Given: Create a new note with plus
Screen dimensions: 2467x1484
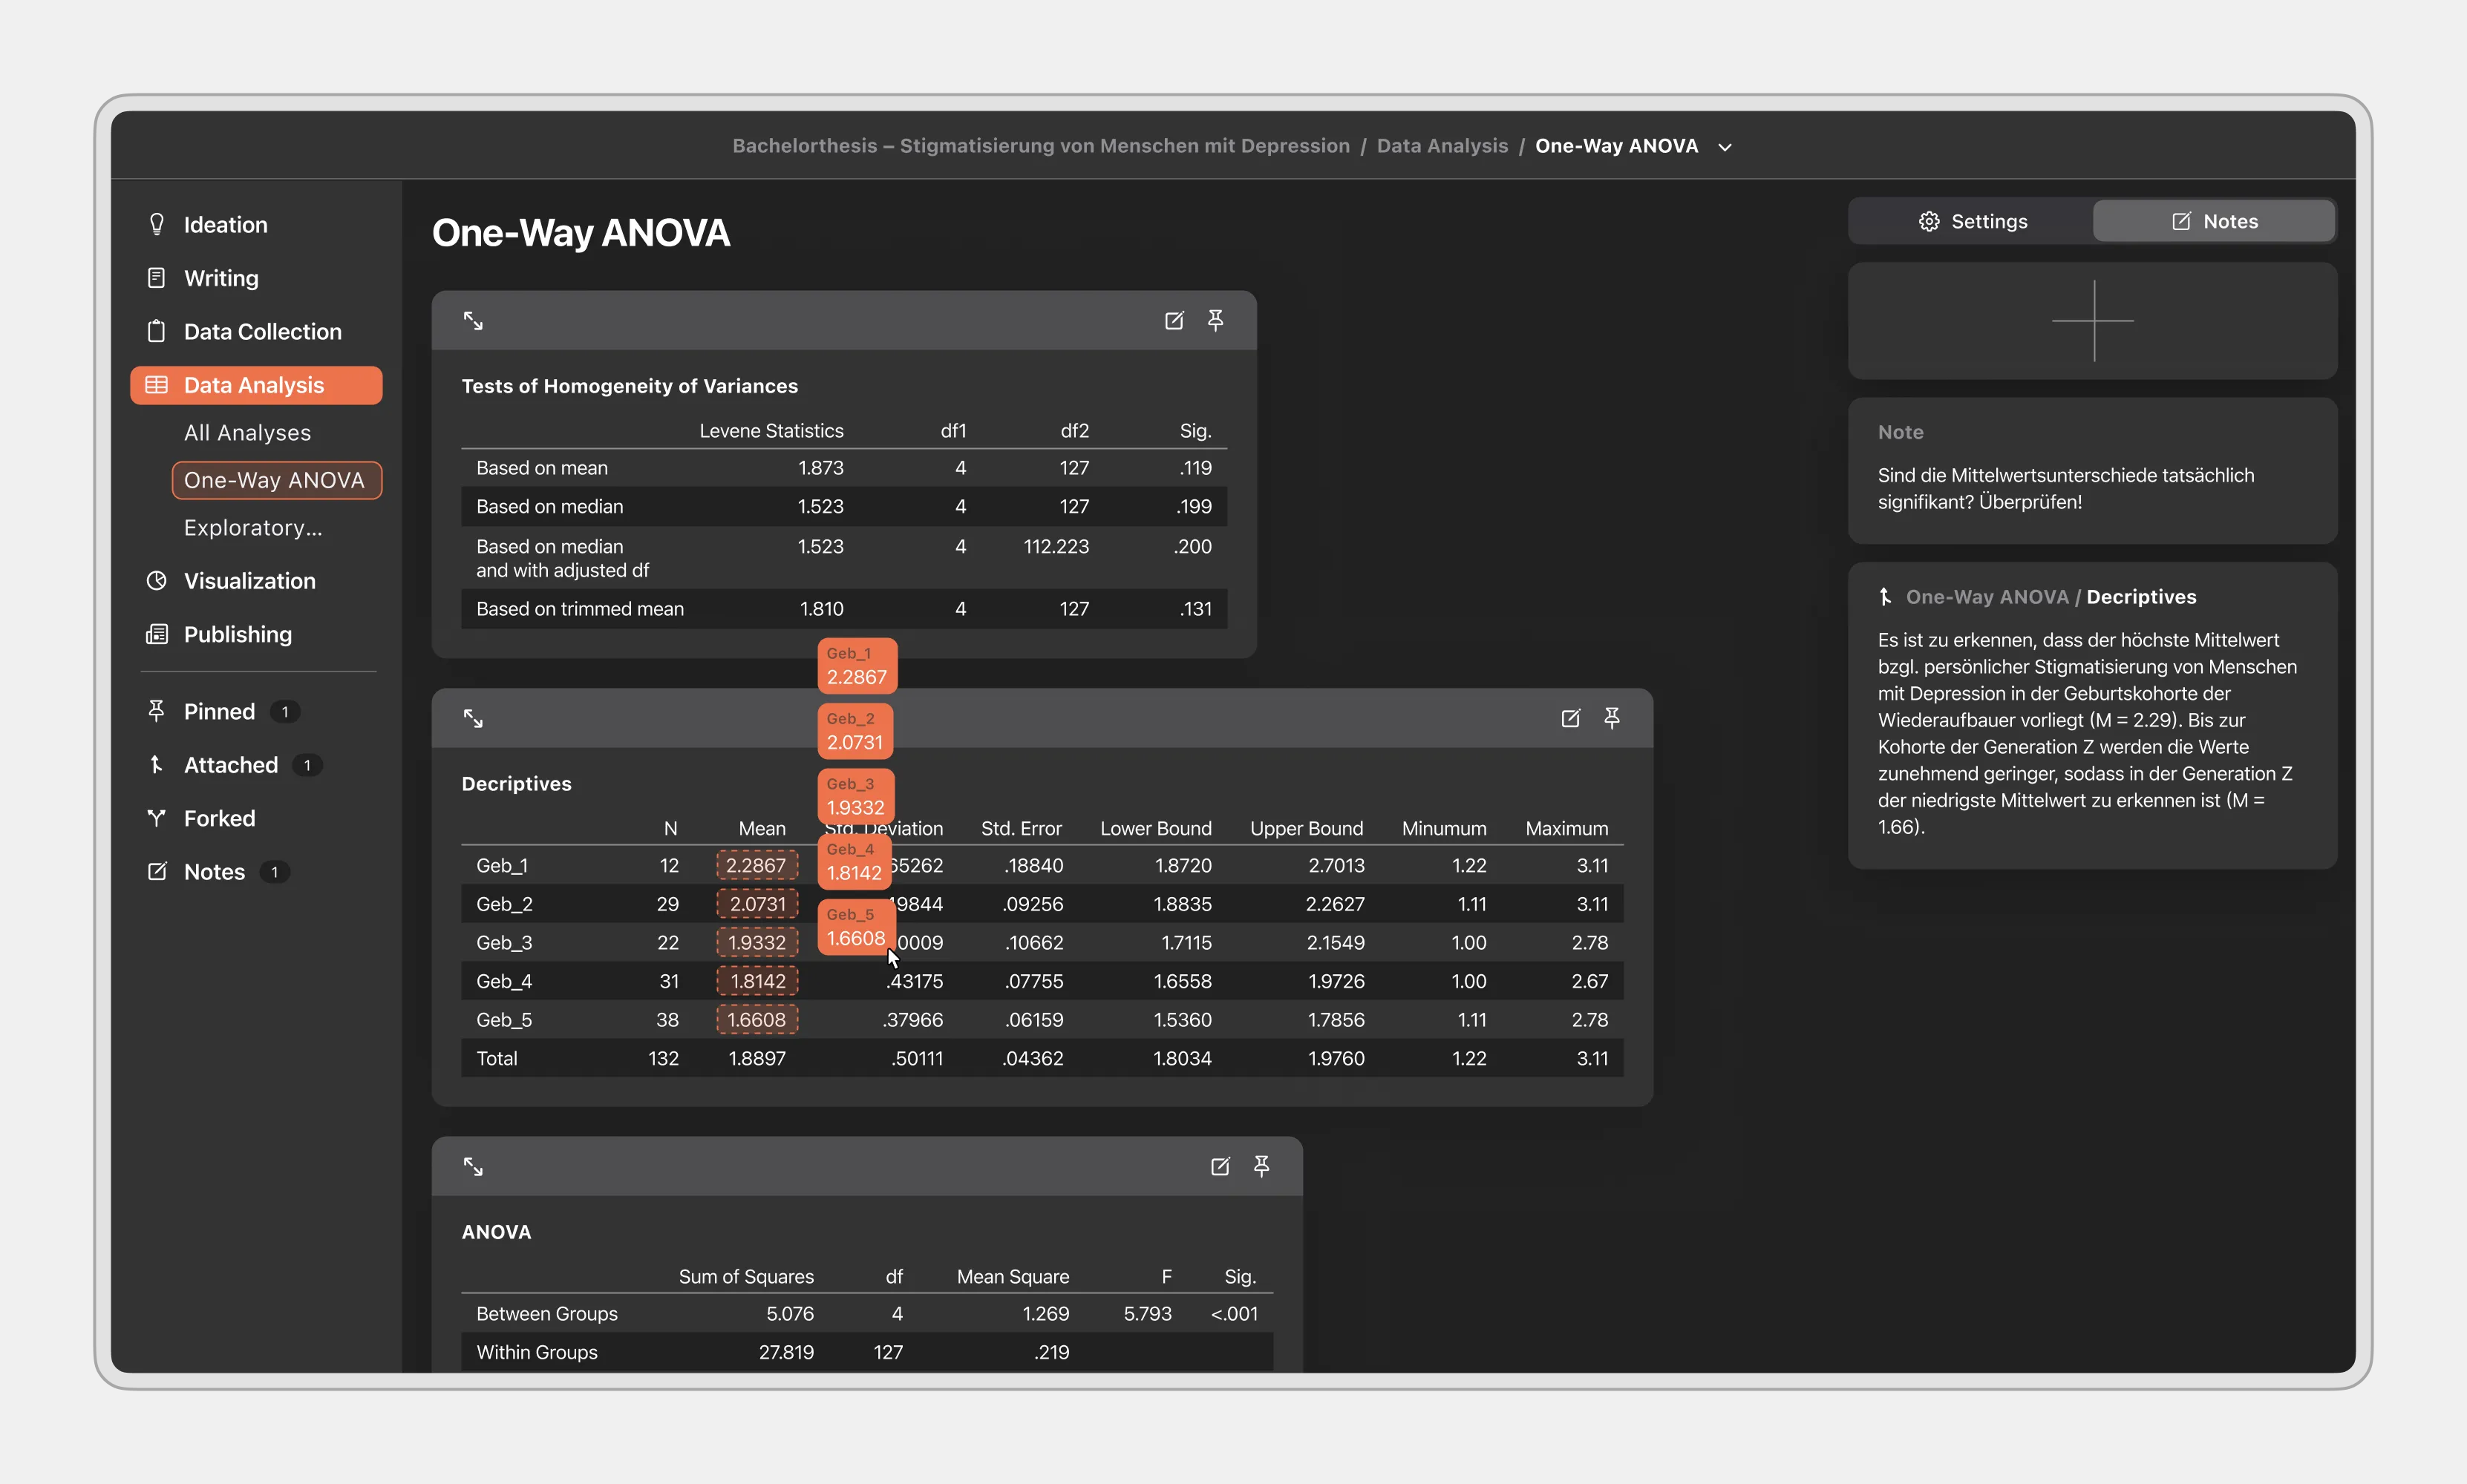Looking at the screenshot, I should 2092,321.
